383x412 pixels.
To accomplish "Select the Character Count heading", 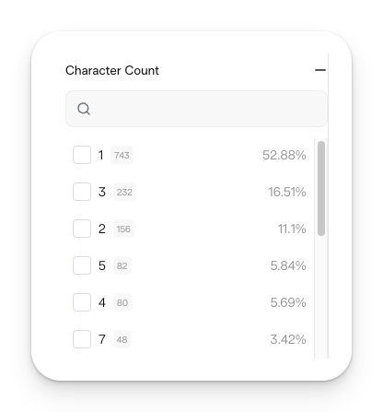I will (x=112, y=70).
